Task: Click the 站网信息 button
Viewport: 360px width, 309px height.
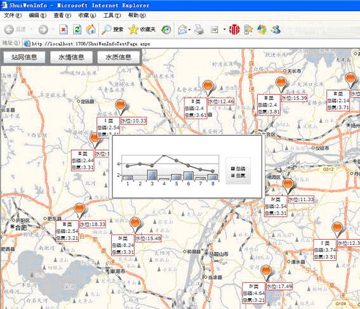Action: [24, 57]
